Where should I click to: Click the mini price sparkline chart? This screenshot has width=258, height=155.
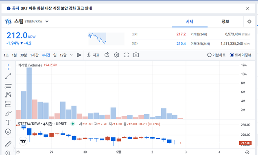(106, 39)
